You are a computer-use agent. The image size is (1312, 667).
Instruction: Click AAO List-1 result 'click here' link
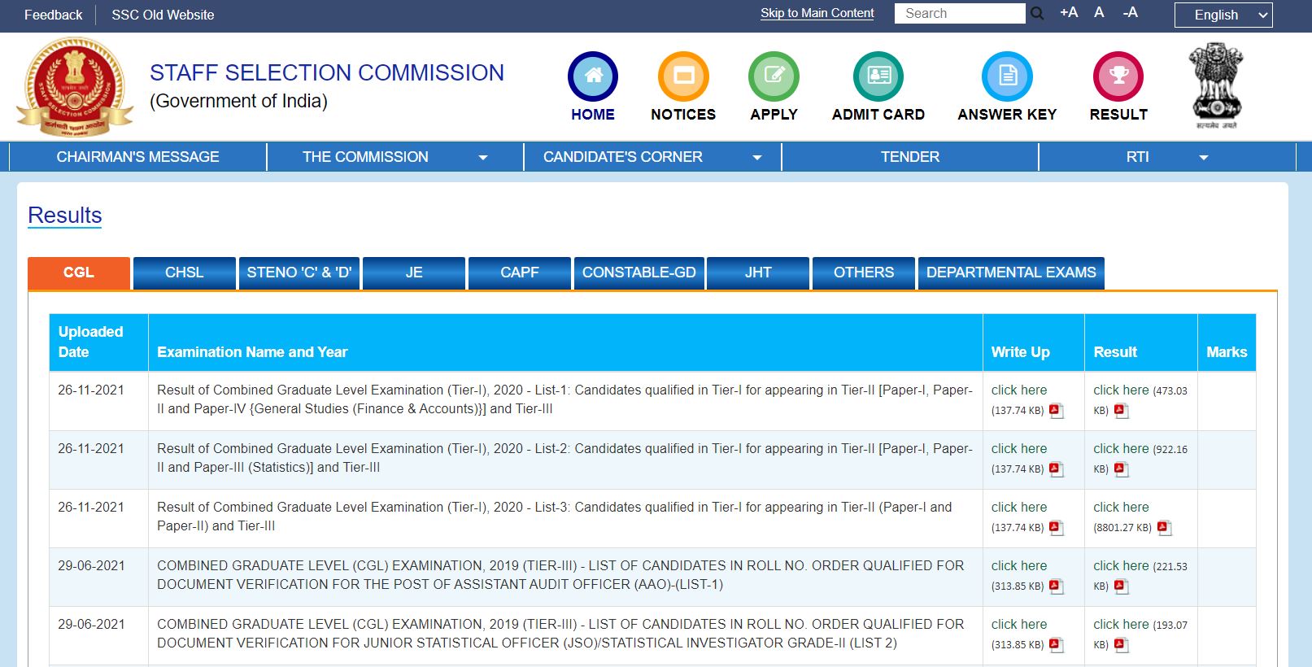[x=1121, y=566]
